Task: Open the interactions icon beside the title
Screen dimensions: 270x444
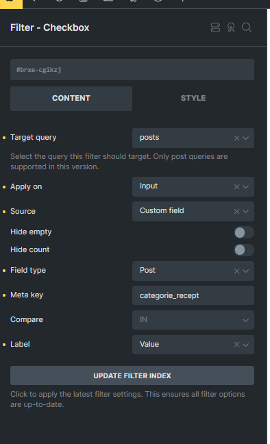Action: point(231,27)
